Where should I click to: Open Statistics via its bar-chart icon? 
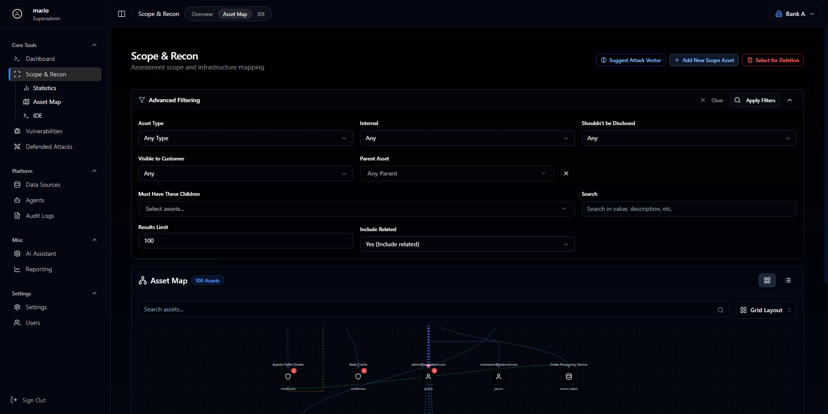[27, 88]
